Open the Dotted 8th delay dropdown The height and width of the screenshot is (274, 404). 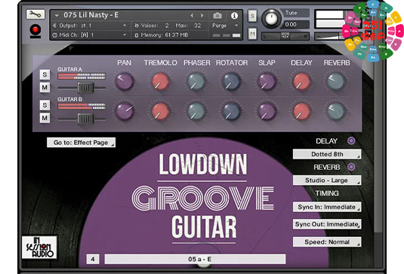pyautogui.click(x=327, y=154)
